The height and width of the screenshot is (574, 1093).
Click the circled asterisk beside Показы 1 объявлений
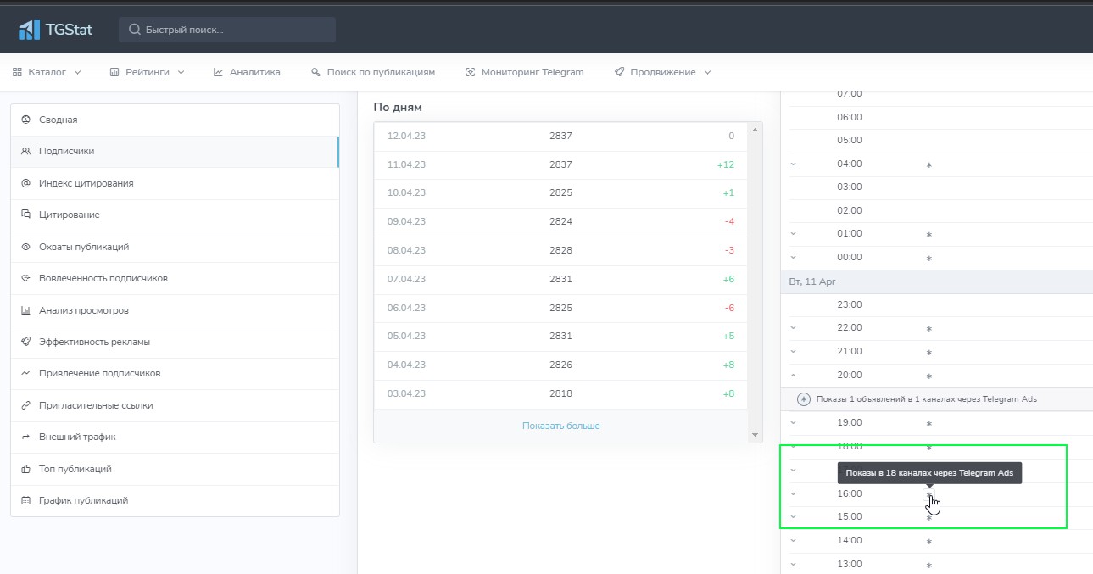pos(804,399)
